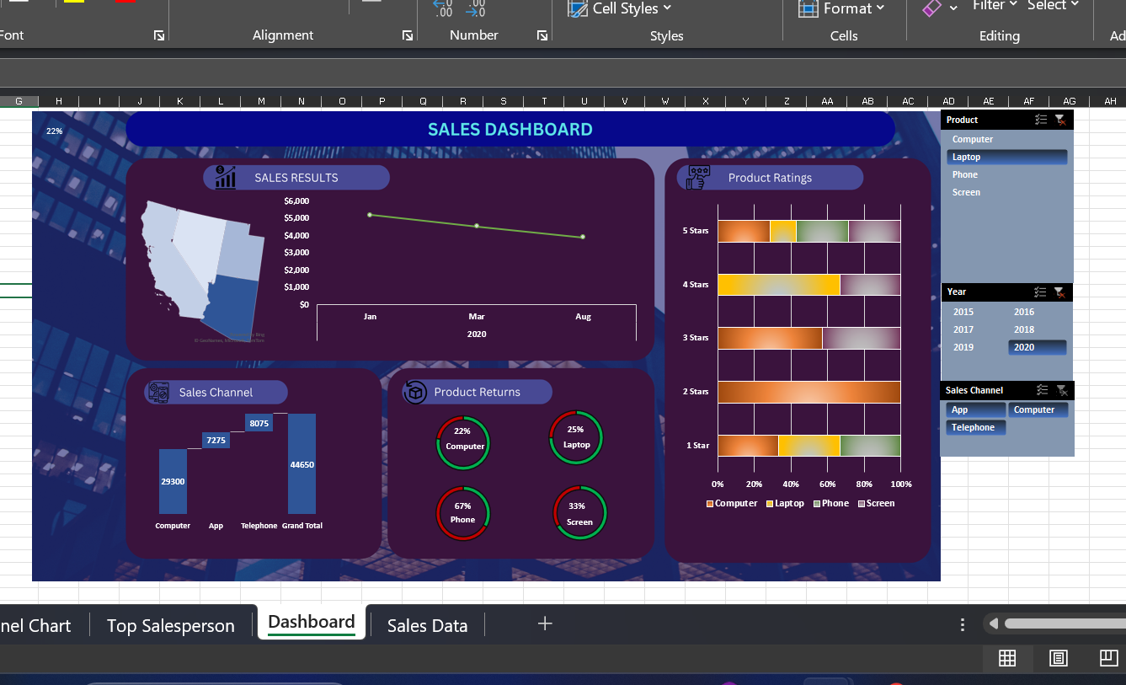The height and width of the screenshot is (685, 1126).
Task: Filter the Year slicer to 2015
Action: [x=975, y=312]
